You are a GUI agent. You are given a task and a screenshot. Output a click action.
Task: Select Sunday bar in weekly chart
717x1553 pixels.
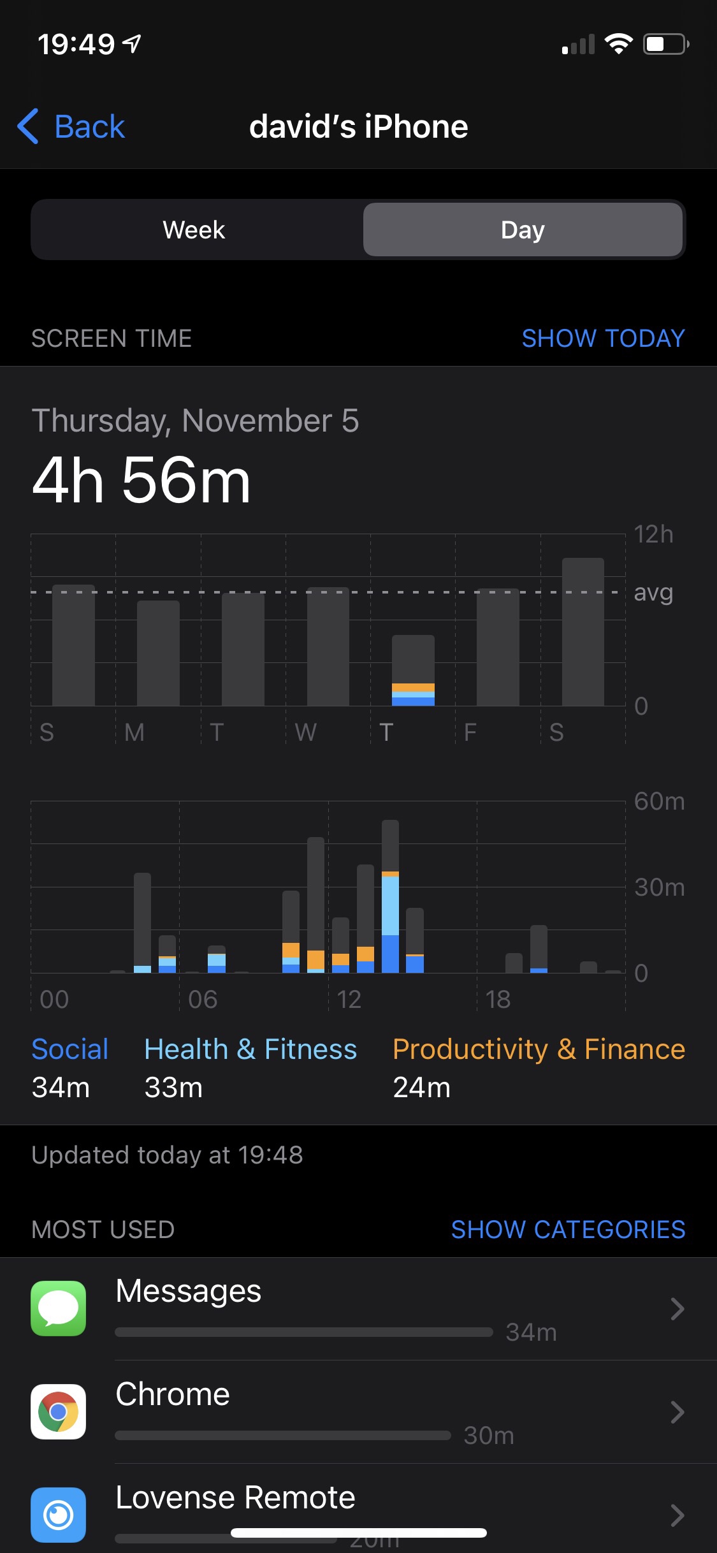[73, 645]
